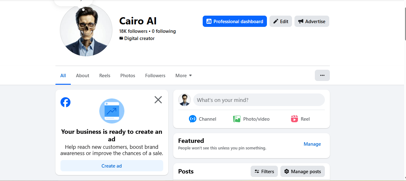View the Followers tab
The image size is (406, 181).
[x=155, y=75]
